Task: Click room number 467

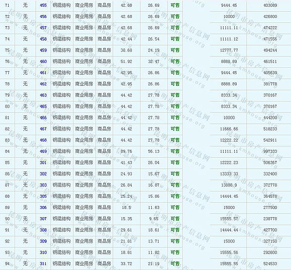Action: click(x=44, y=129)
